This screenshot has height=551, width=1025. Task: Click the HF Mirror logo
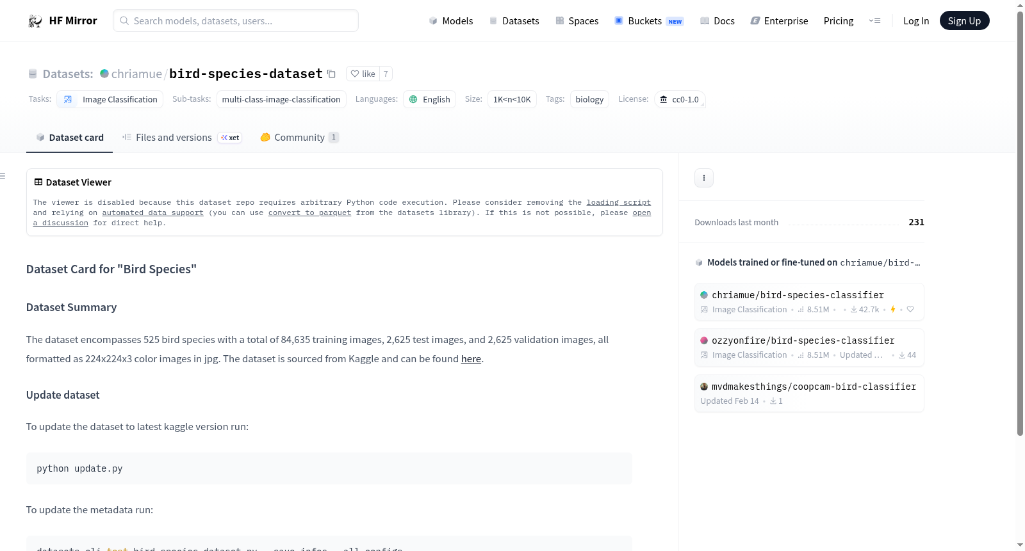(x=62, y=20)
